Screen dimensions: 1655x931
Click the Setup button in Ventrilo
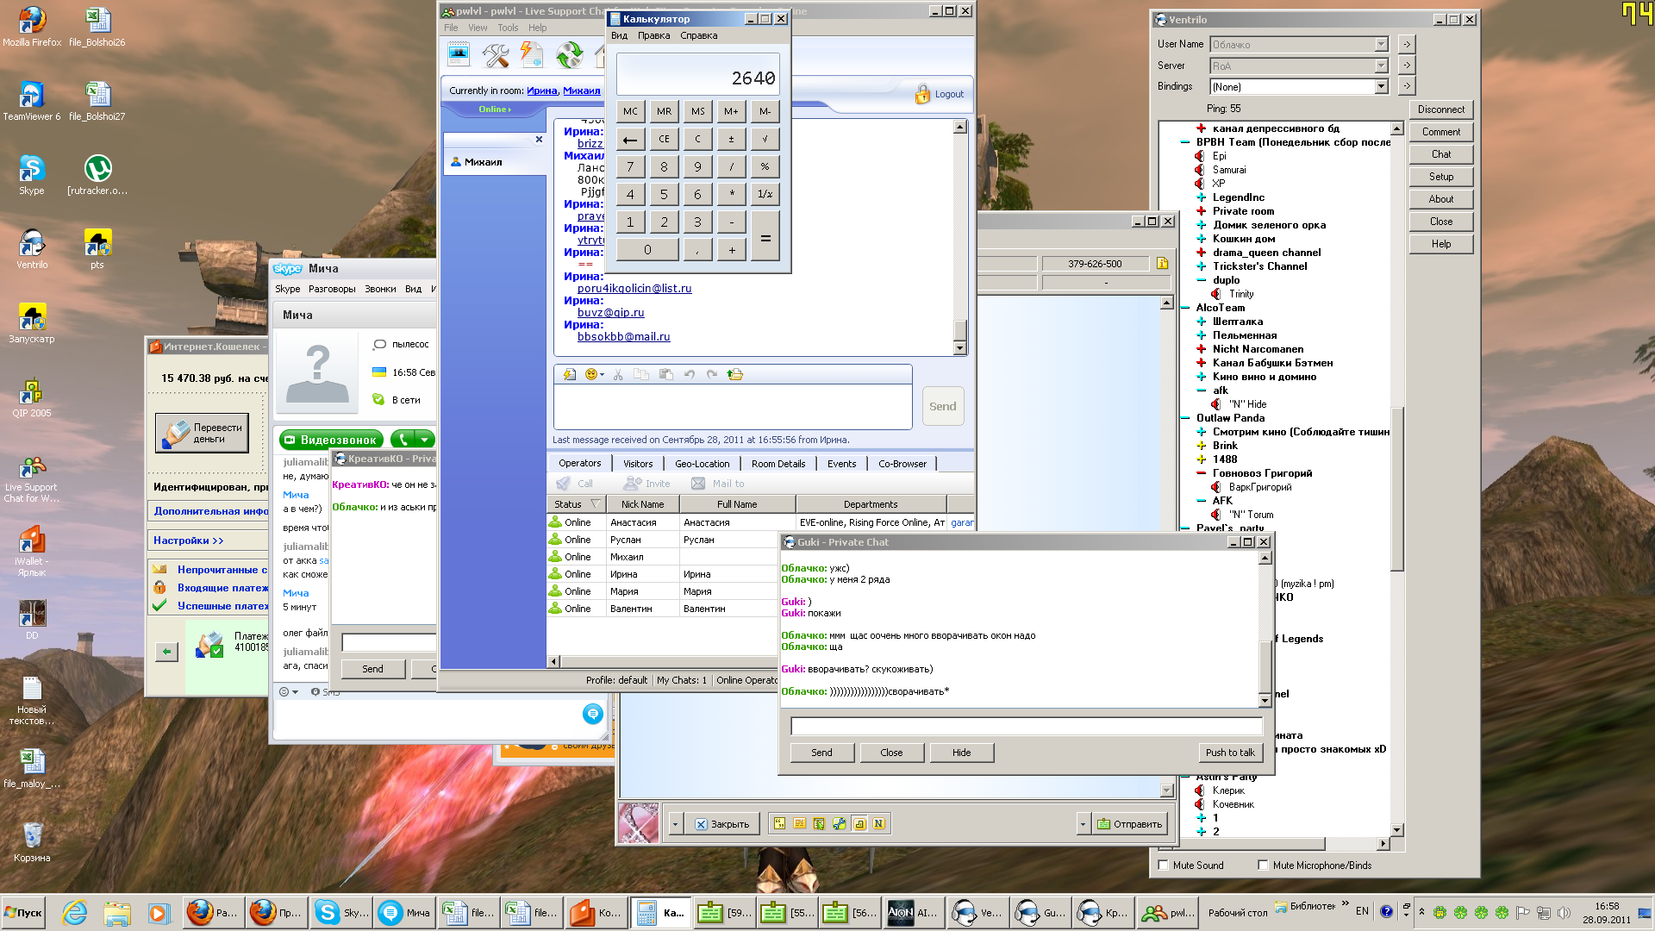(x=1441, y=177)
